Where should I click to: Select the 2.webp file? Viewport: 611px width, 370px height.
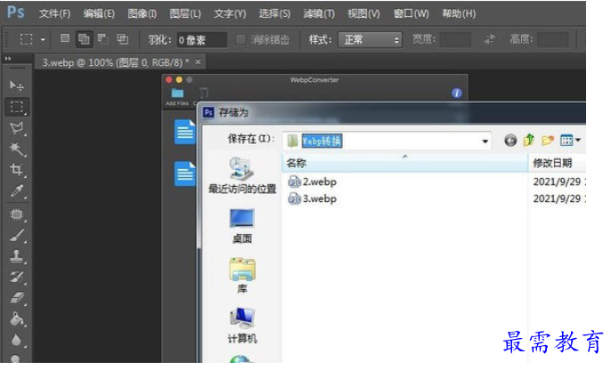tap(312, 181)
